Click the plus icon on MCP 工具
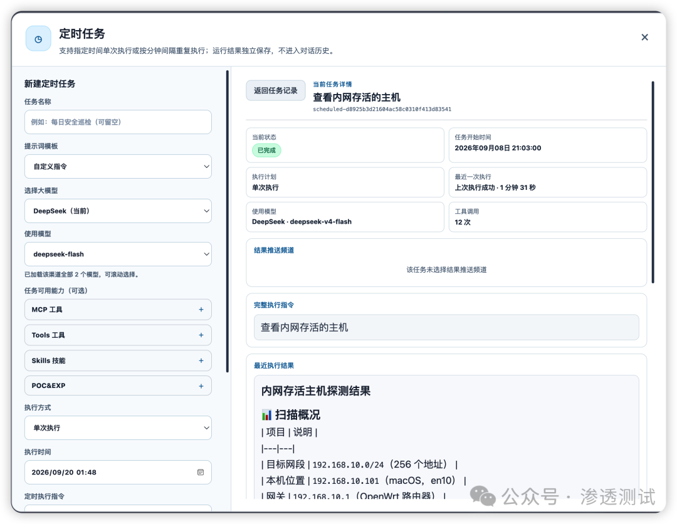Image resolution: width=677 pixels, height=524 pixels. pos(201,310)
